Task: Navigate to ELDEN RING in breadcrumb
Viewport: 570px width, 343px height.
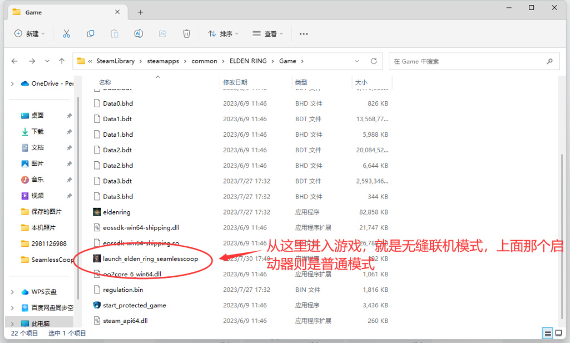Action: pyautogui.click(x=248, y=61)
